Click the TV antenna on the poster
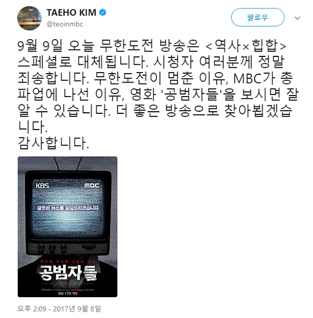The width and height of the screenshot is (313, 318). tap(67, 163)
